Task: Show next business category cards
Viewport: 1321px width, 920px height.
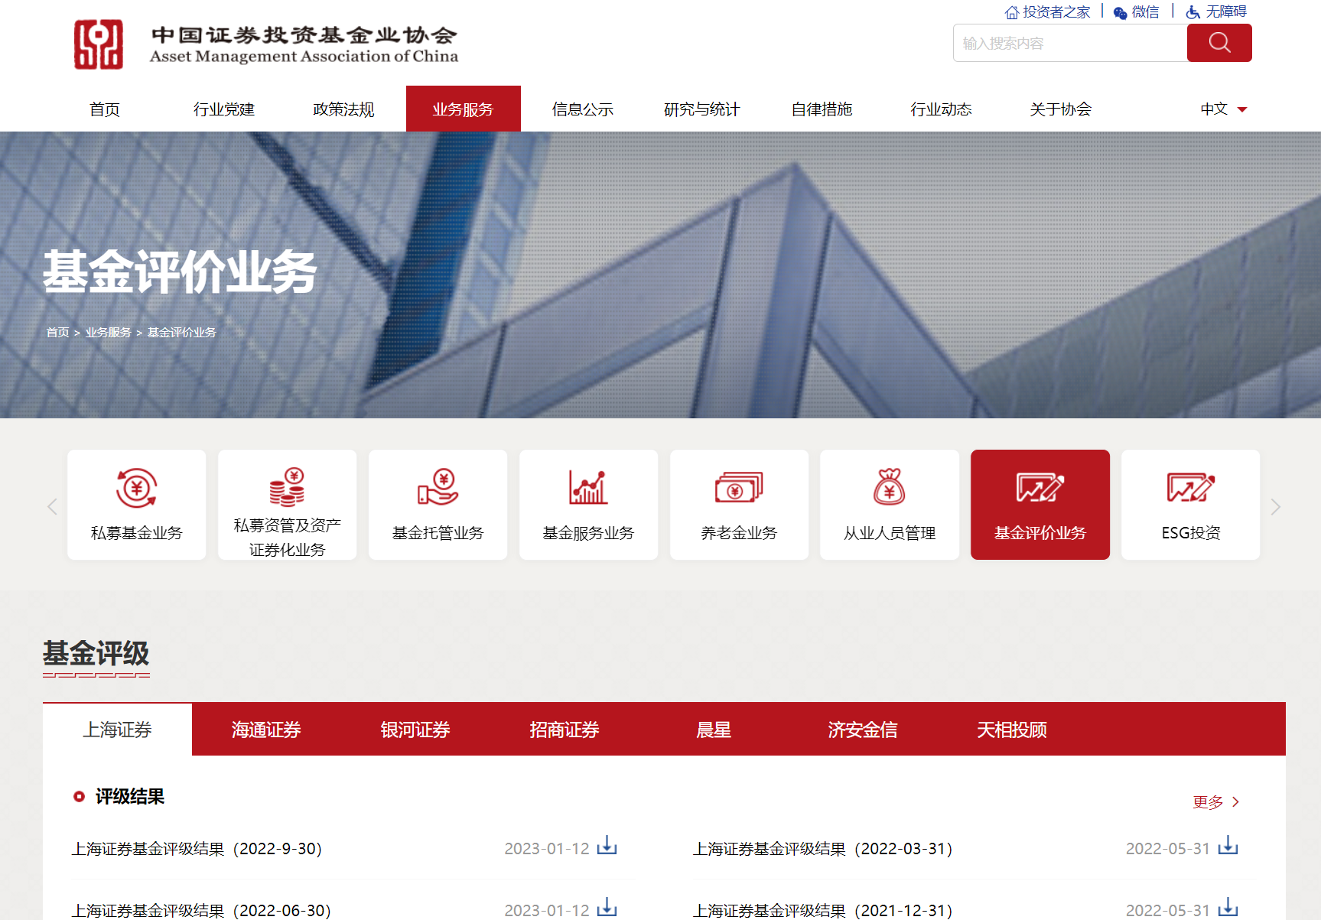Action: (x=1275, y=506)
